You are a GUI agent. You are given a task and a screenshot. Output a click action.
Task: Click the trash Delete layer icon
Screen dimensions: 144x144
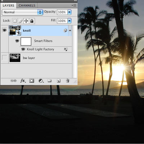68,80
